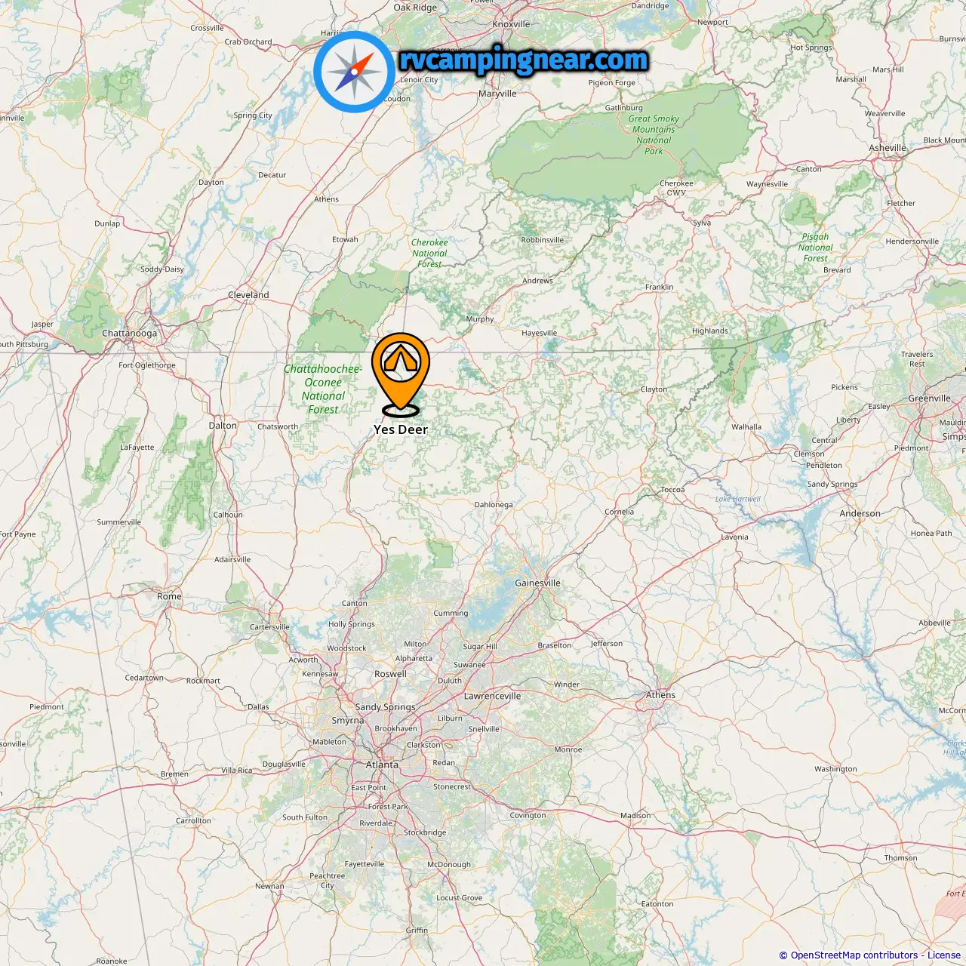Click the Cherokee National Forest label
966x966 pixels.
[x=429, y=253]
